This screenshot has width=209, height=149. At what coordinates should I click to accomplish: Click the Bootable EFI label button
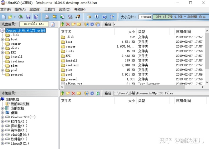coord(34,24)
